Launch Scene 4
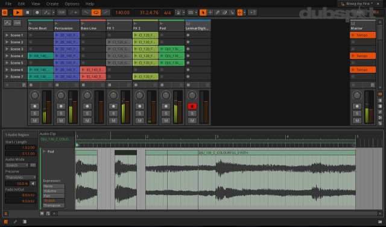 (7, 56)
